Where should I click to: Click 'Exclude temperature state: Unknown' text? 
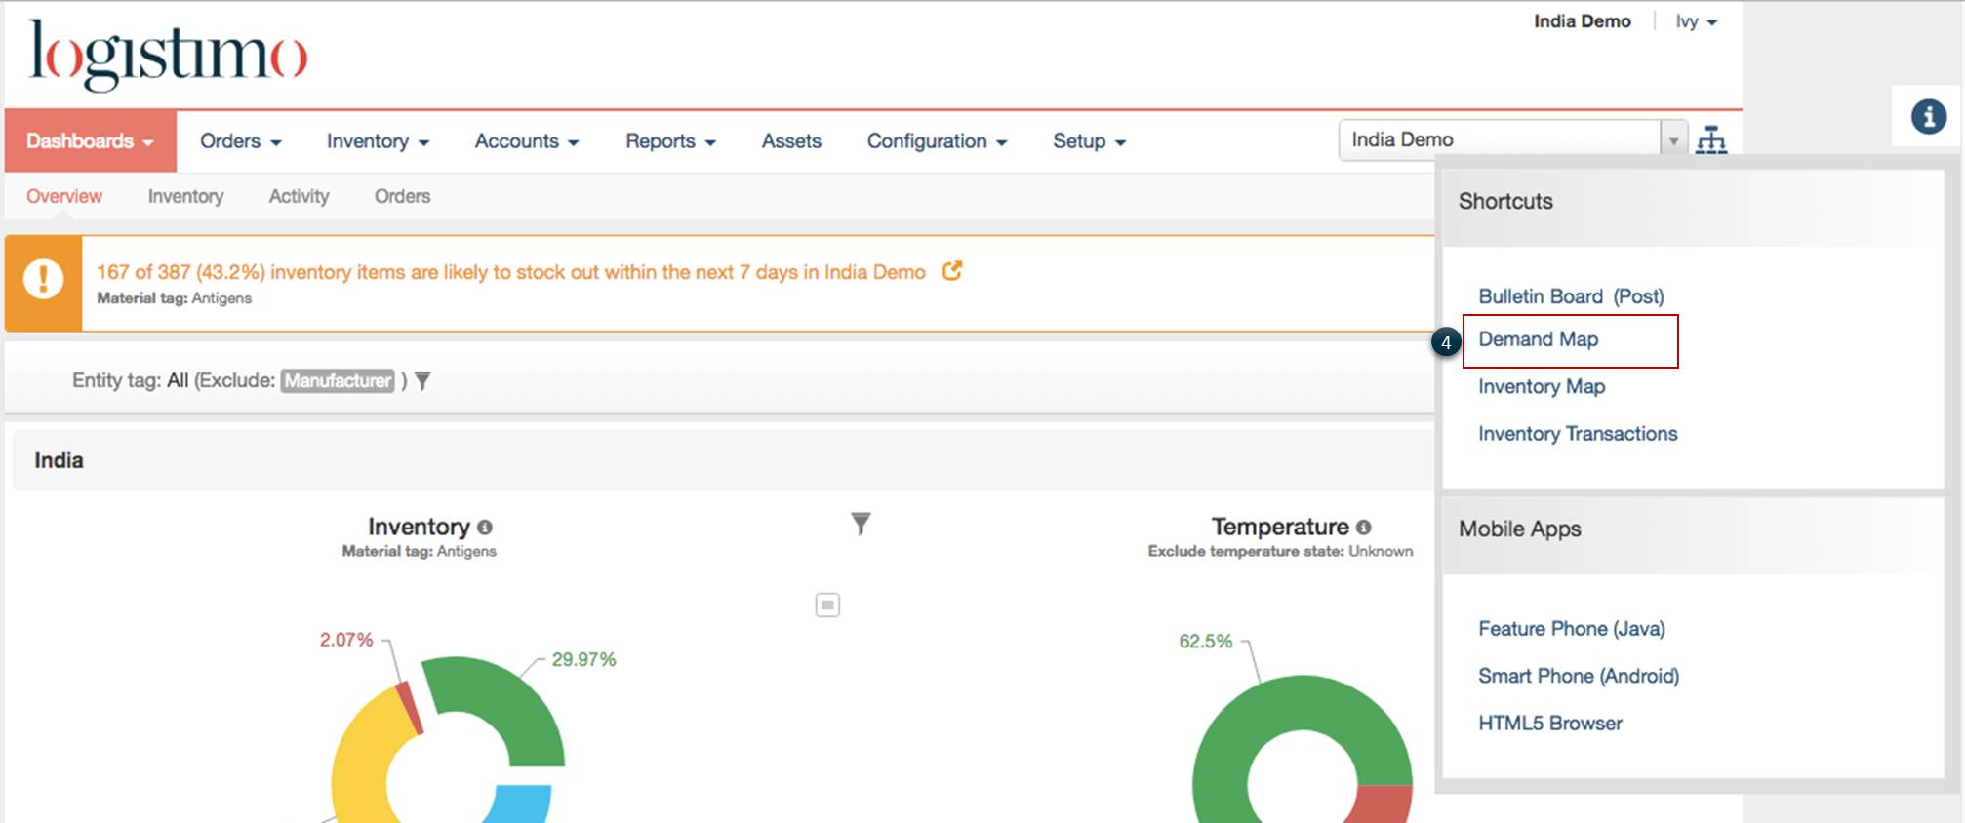pos(1280,551)
